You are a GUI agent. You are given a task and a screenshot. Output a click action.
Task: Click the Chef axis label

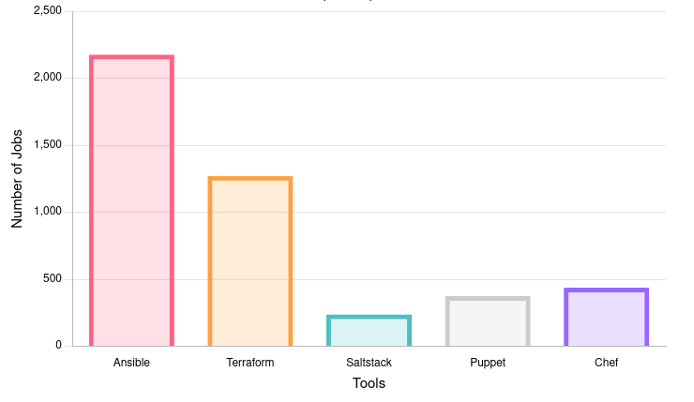pos(606,362)
